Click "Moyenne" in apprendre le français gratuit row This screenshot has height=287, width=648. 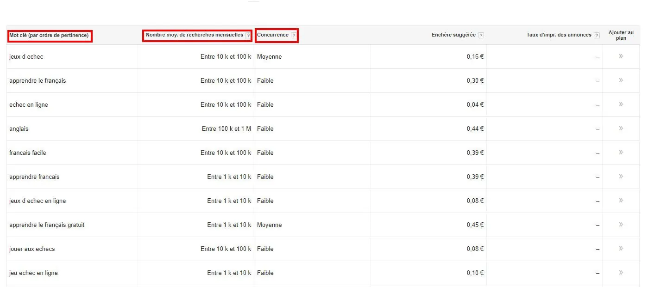270,225
